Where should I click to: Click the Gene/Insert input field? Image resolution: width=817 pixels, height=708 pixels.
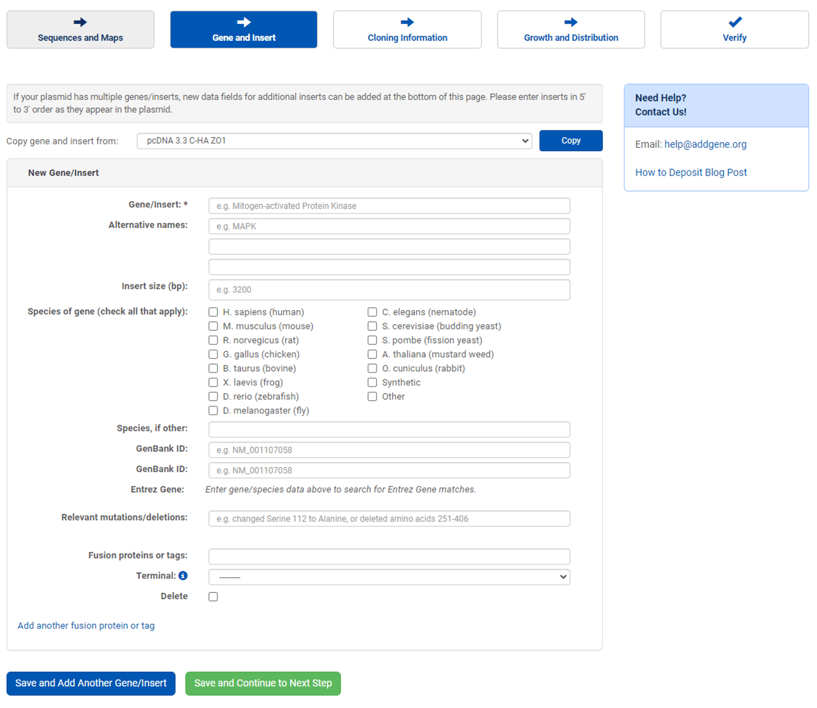(389, 205)
